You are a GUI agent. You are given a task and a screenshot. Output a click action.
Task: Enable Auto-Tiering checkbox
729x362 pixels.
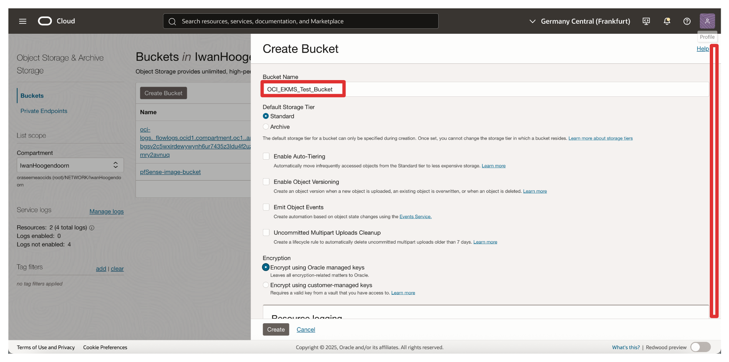[266, 156]
